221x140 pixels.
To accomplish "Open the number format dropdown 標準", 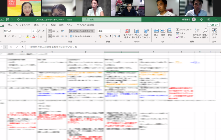I will [x=109, y=31].
